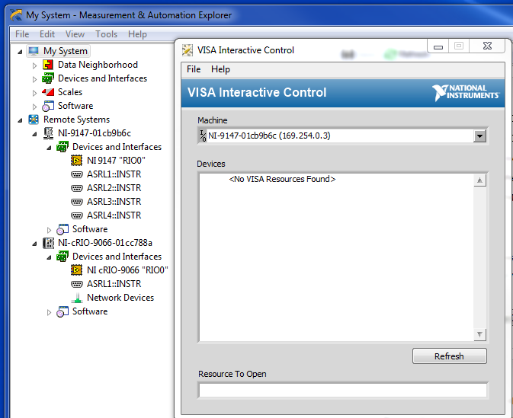Click the NI-9147-01cb9b6c chassis icon

[48, 133]
